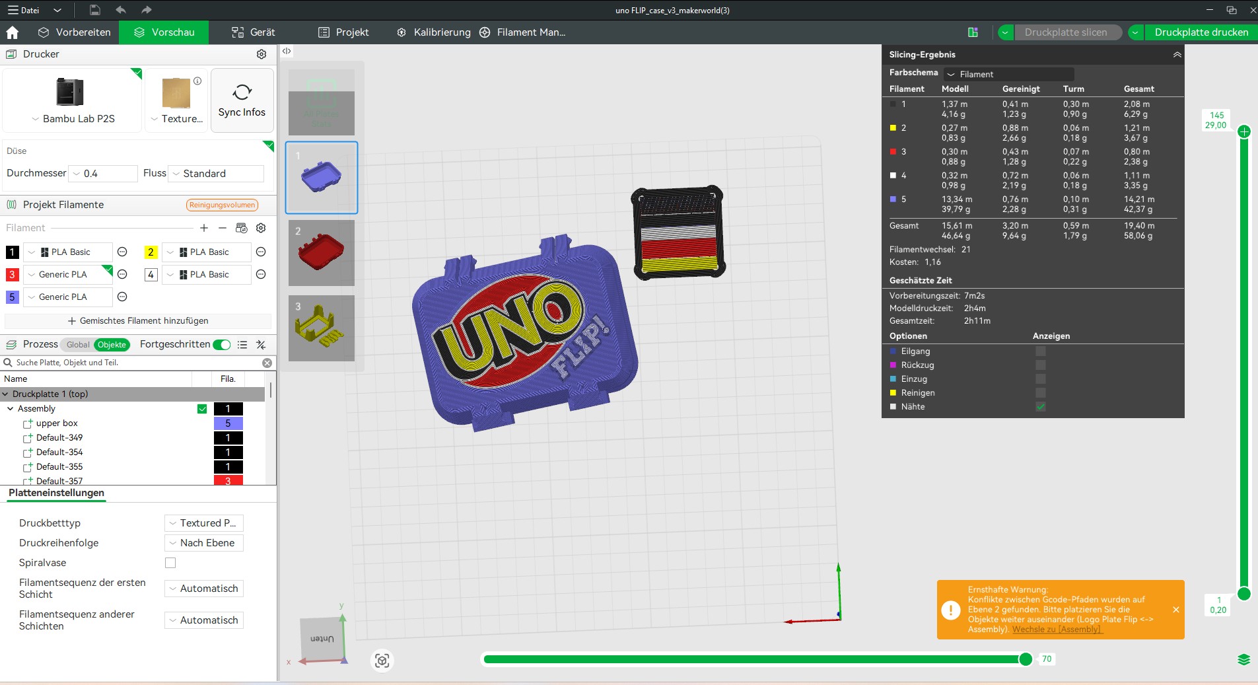The image size is (1258, 685).
Task: Collapse the Slicing-Ergebnis panel
Action: 1177,55
